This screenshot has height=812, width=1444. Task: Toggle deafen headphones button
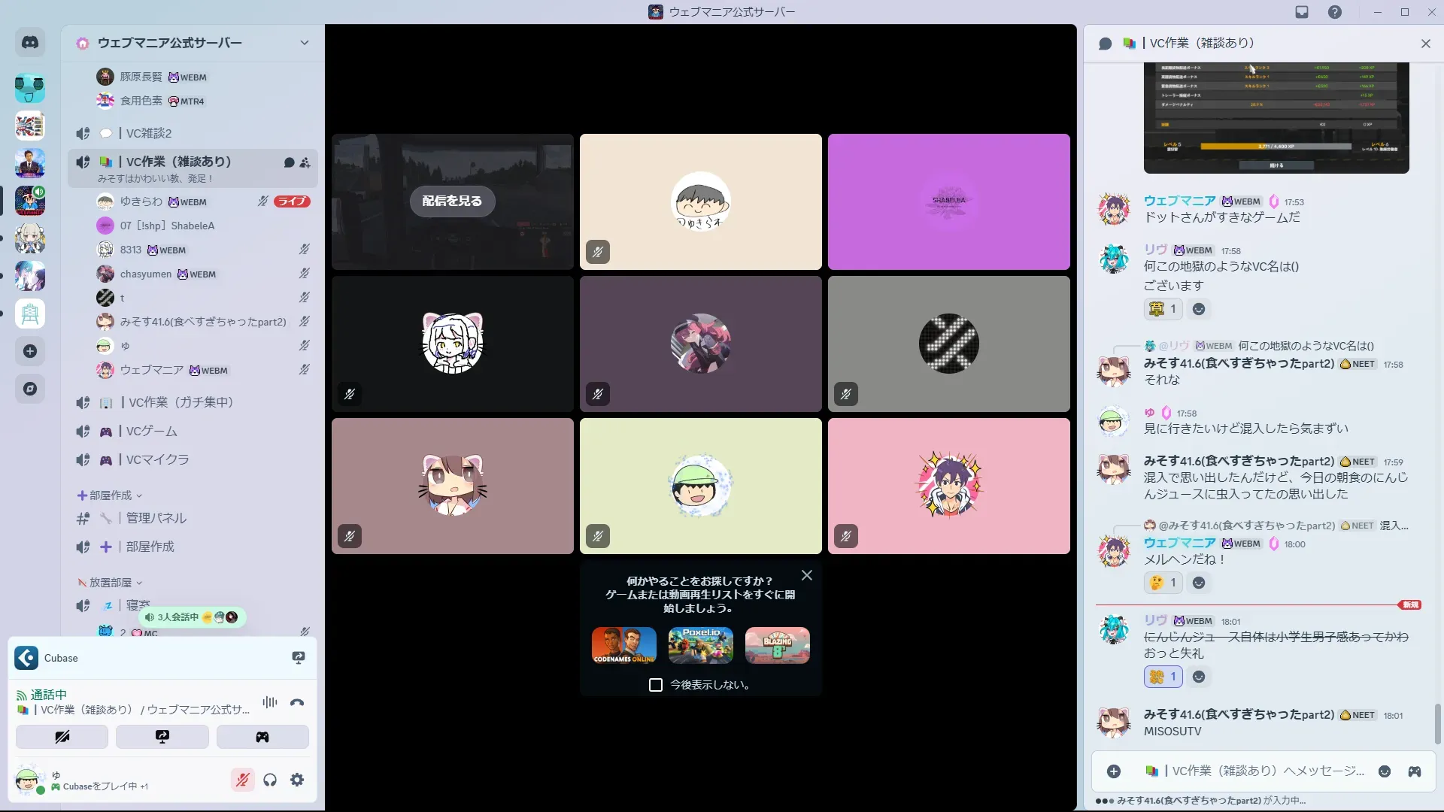tap(270, 780)
